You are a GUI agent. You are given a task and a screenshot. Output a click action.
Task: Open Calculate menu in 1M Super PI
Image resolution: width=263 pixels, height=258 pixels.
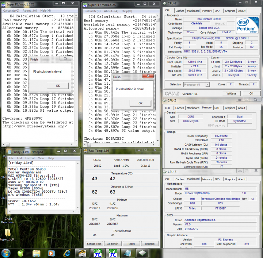pos(11,11)
